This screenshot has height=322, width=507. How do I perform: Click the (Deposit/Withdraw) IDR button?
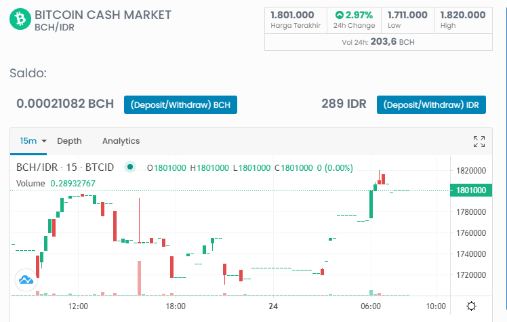431,105
